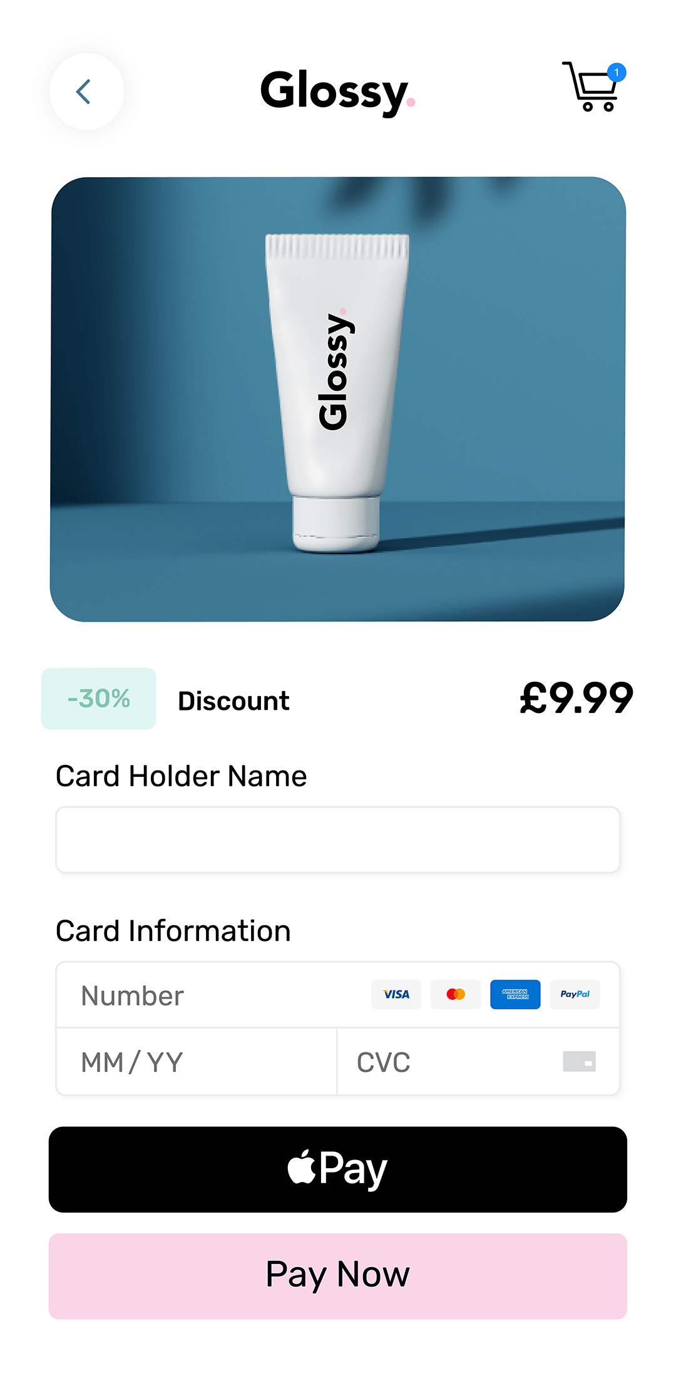This screenshot has height=1381, width=676.
Task: Click the CVC card hint icon
Action: (579, 1062)
